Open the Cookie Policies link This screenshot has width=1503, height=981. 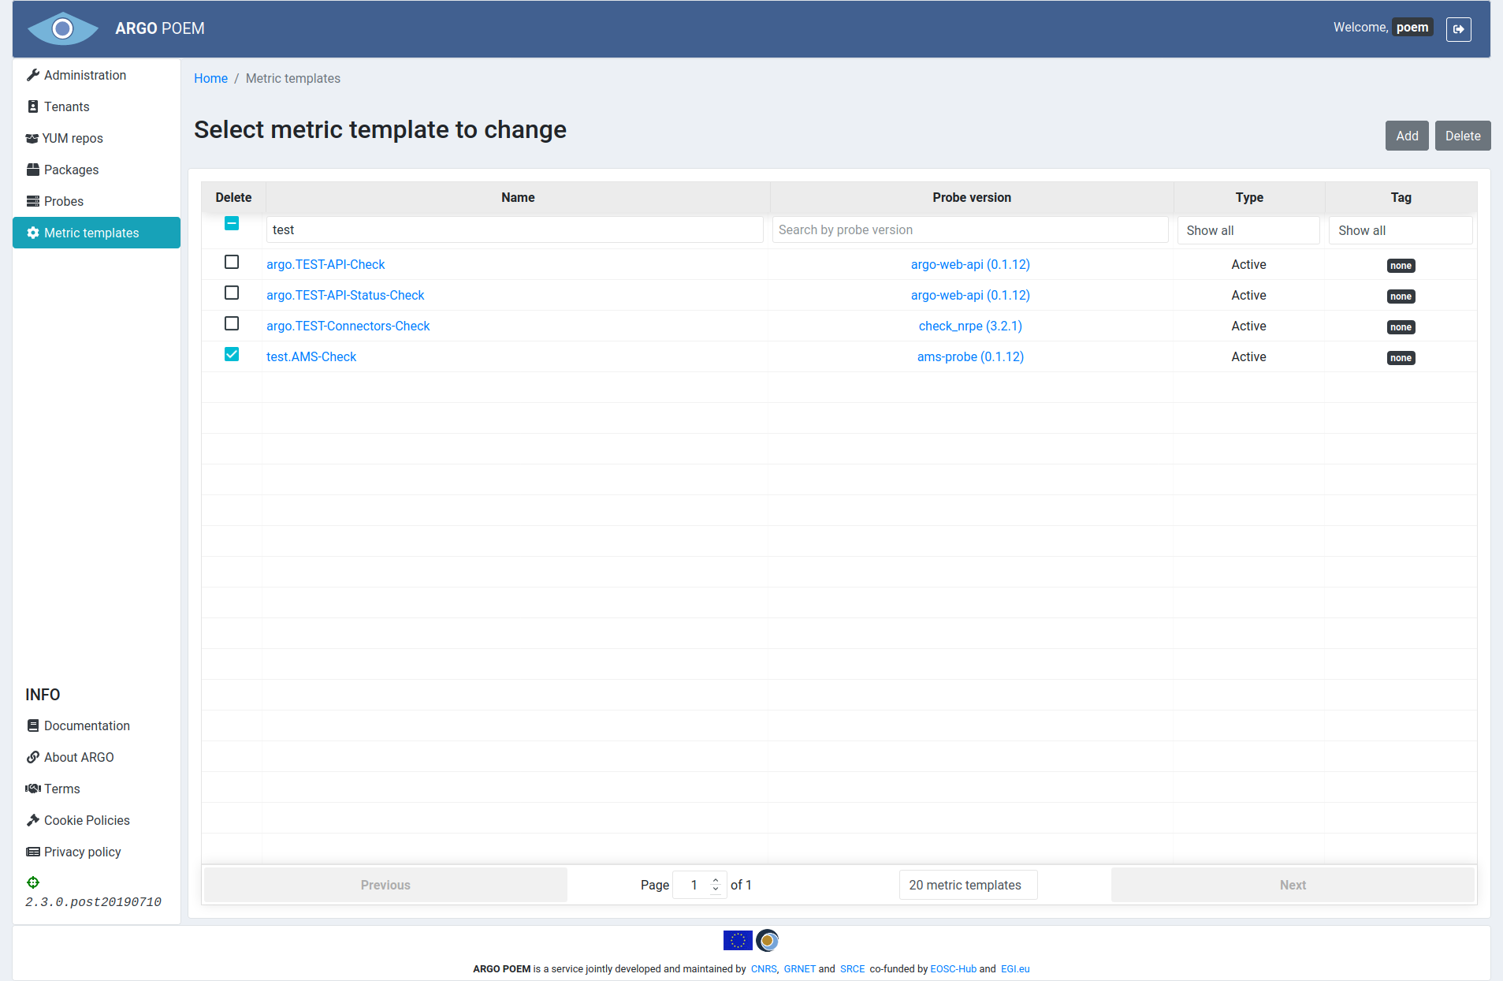click(87, 820)
